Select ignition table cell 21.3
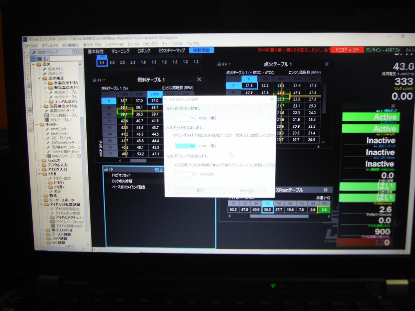The height and width of the screenshot is (311, 415). coord(249,86)
